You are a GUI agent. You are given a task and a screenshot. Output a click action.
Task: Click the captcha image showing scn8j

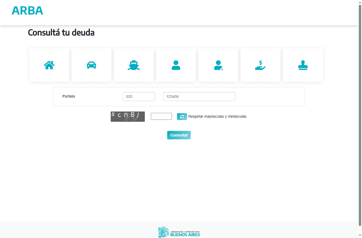pos(128,117)
